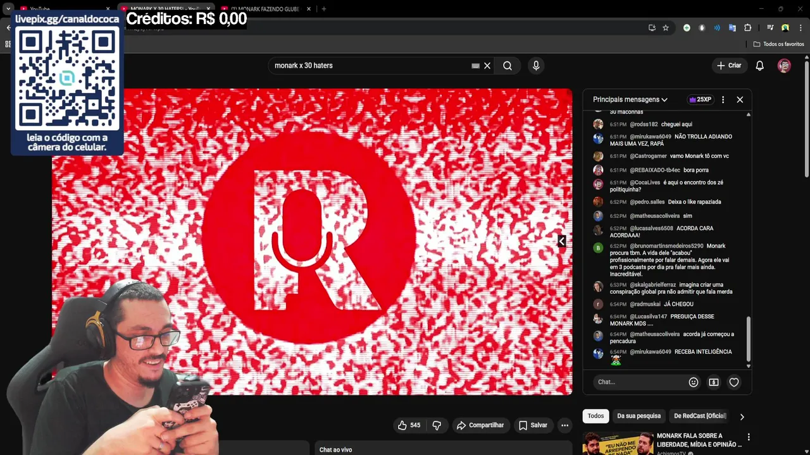Expand the Principais mensagens dropdown
This screenshot has width=810, height=455.
pyautogui.click(x=630, y=100)
